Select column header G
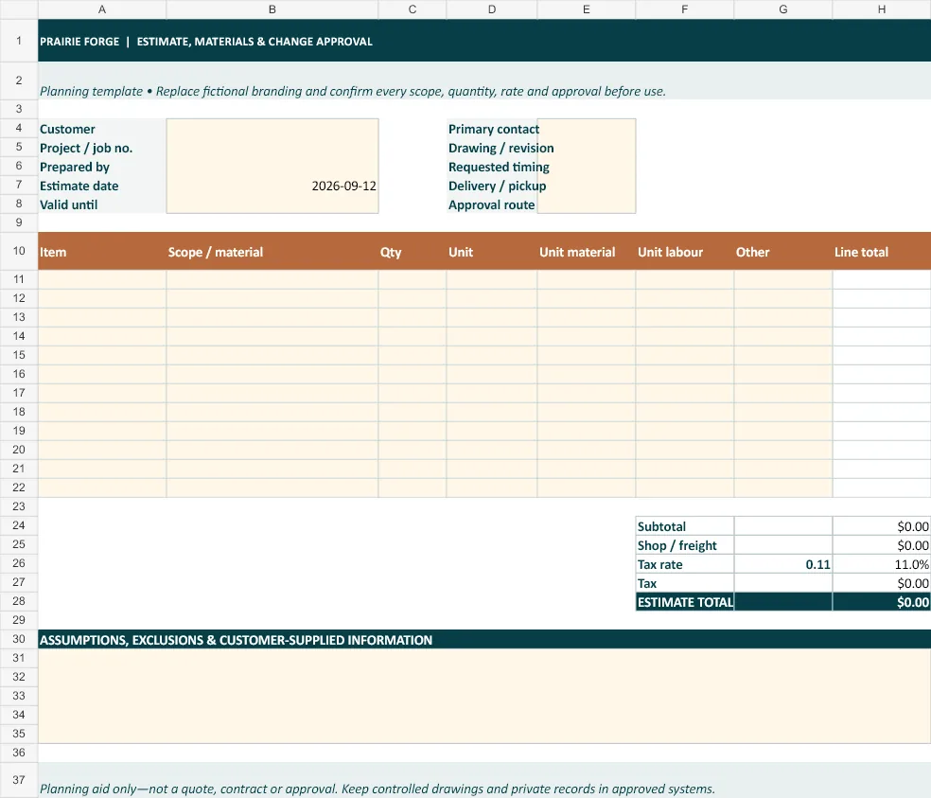This screenshot has width=931, height=798. [x=783, y=9]
